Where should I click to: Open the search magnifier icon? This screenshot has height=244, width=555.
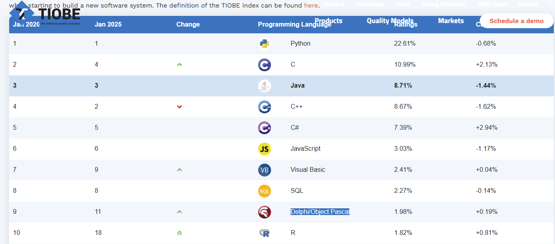pyautogui.click(x=551, y=4)
